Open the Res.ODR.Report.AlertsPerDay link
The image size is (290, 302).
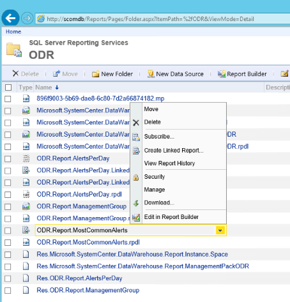[x=79, y=278]
